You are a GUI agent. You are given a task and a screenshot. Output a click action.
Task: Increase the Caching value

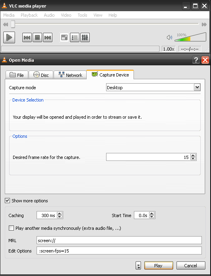click(x=60, y=214)
